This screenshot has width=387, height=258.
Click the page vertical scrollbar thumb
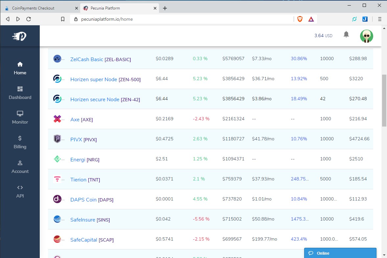(x=384, y=101)
